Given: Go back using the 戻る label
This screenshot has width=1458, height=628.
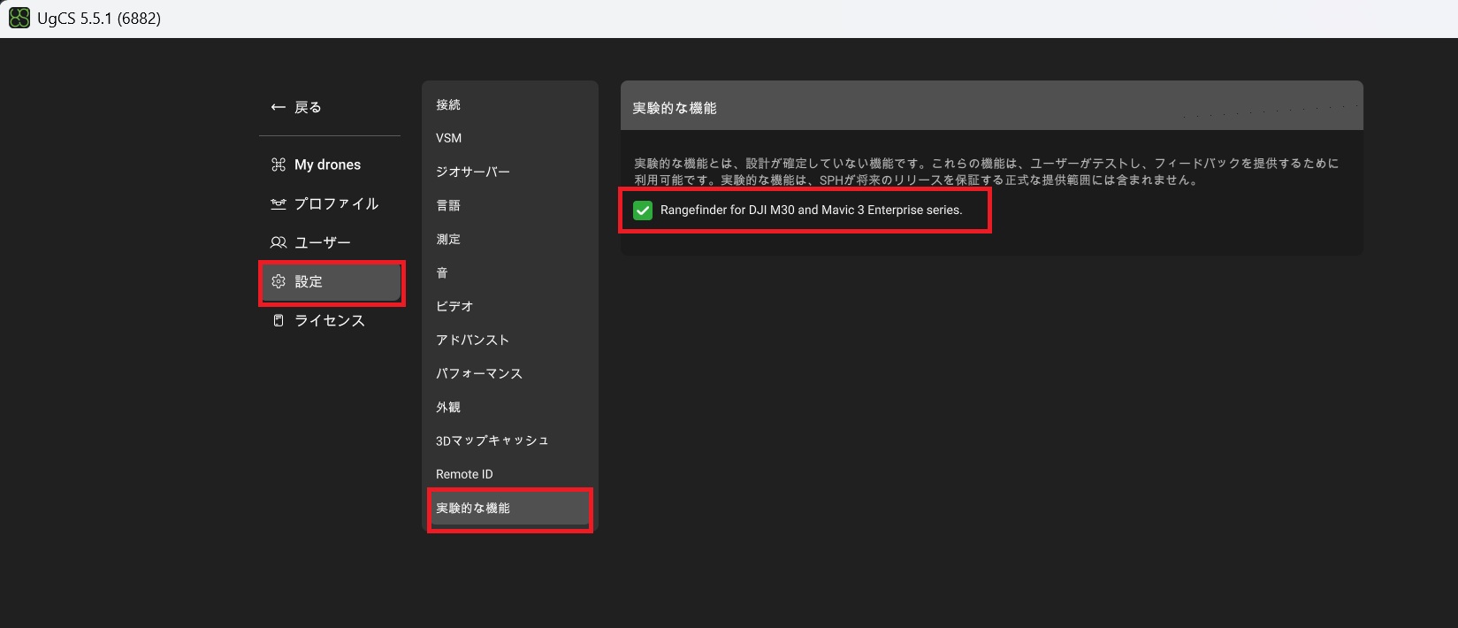Looking at the screenshot, I should point(308,107).
